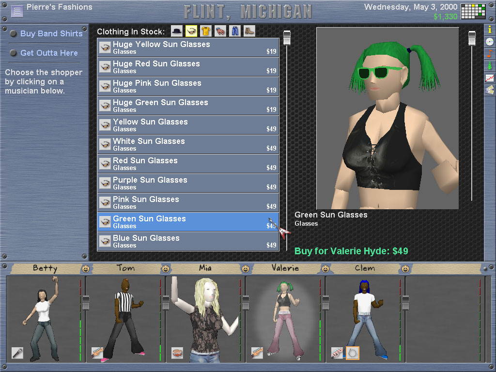Viewport: 496px width, 372px height.
Task: Toggle the sunglasses category filter
Action: (191, 31)
